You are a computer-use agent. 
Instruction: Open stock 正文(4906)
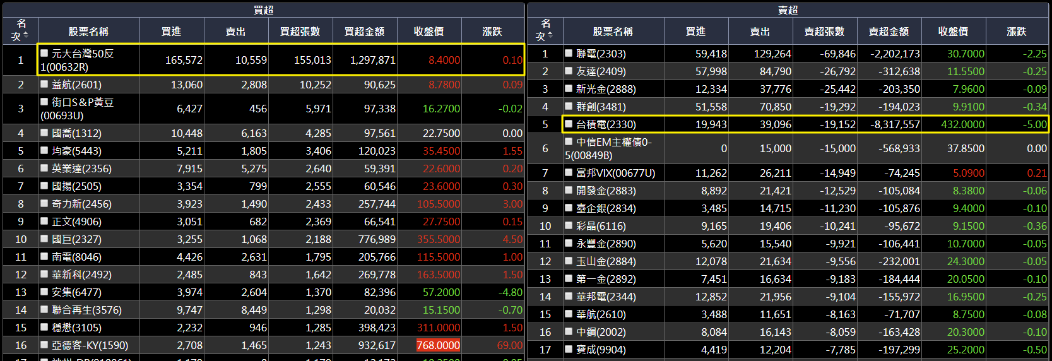76,222
